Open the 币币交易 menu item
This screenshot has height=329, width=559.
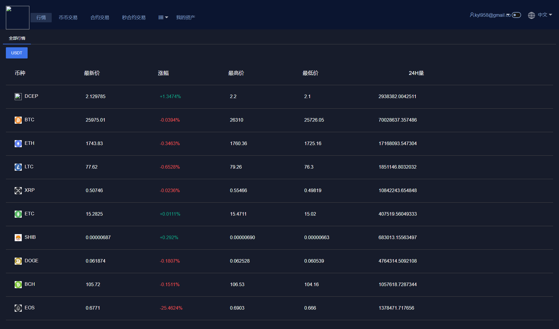tap(68, 18)
